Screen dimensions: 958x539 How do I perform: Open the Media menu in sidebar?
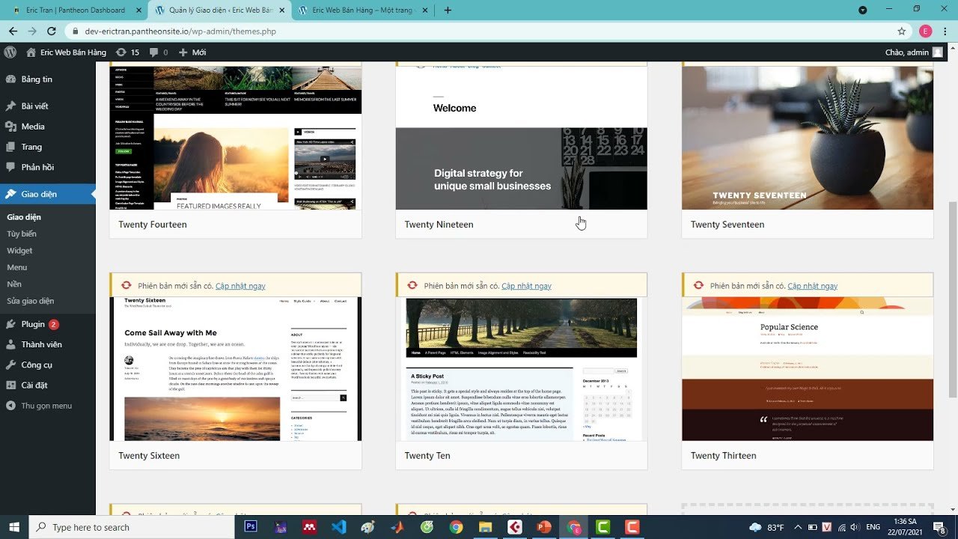(48, 127)
